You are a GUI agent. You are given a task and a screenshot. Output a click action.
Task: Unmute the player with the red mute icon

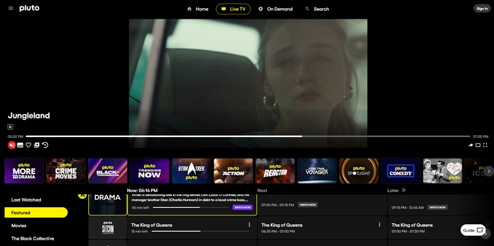(12, 145)
